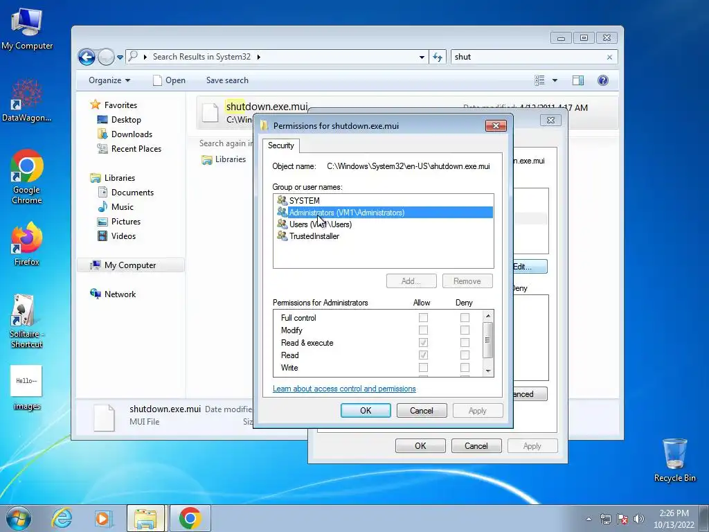Open the Solitaire shortcut on desktop
The image size is (709, 532).
[27, 321]
